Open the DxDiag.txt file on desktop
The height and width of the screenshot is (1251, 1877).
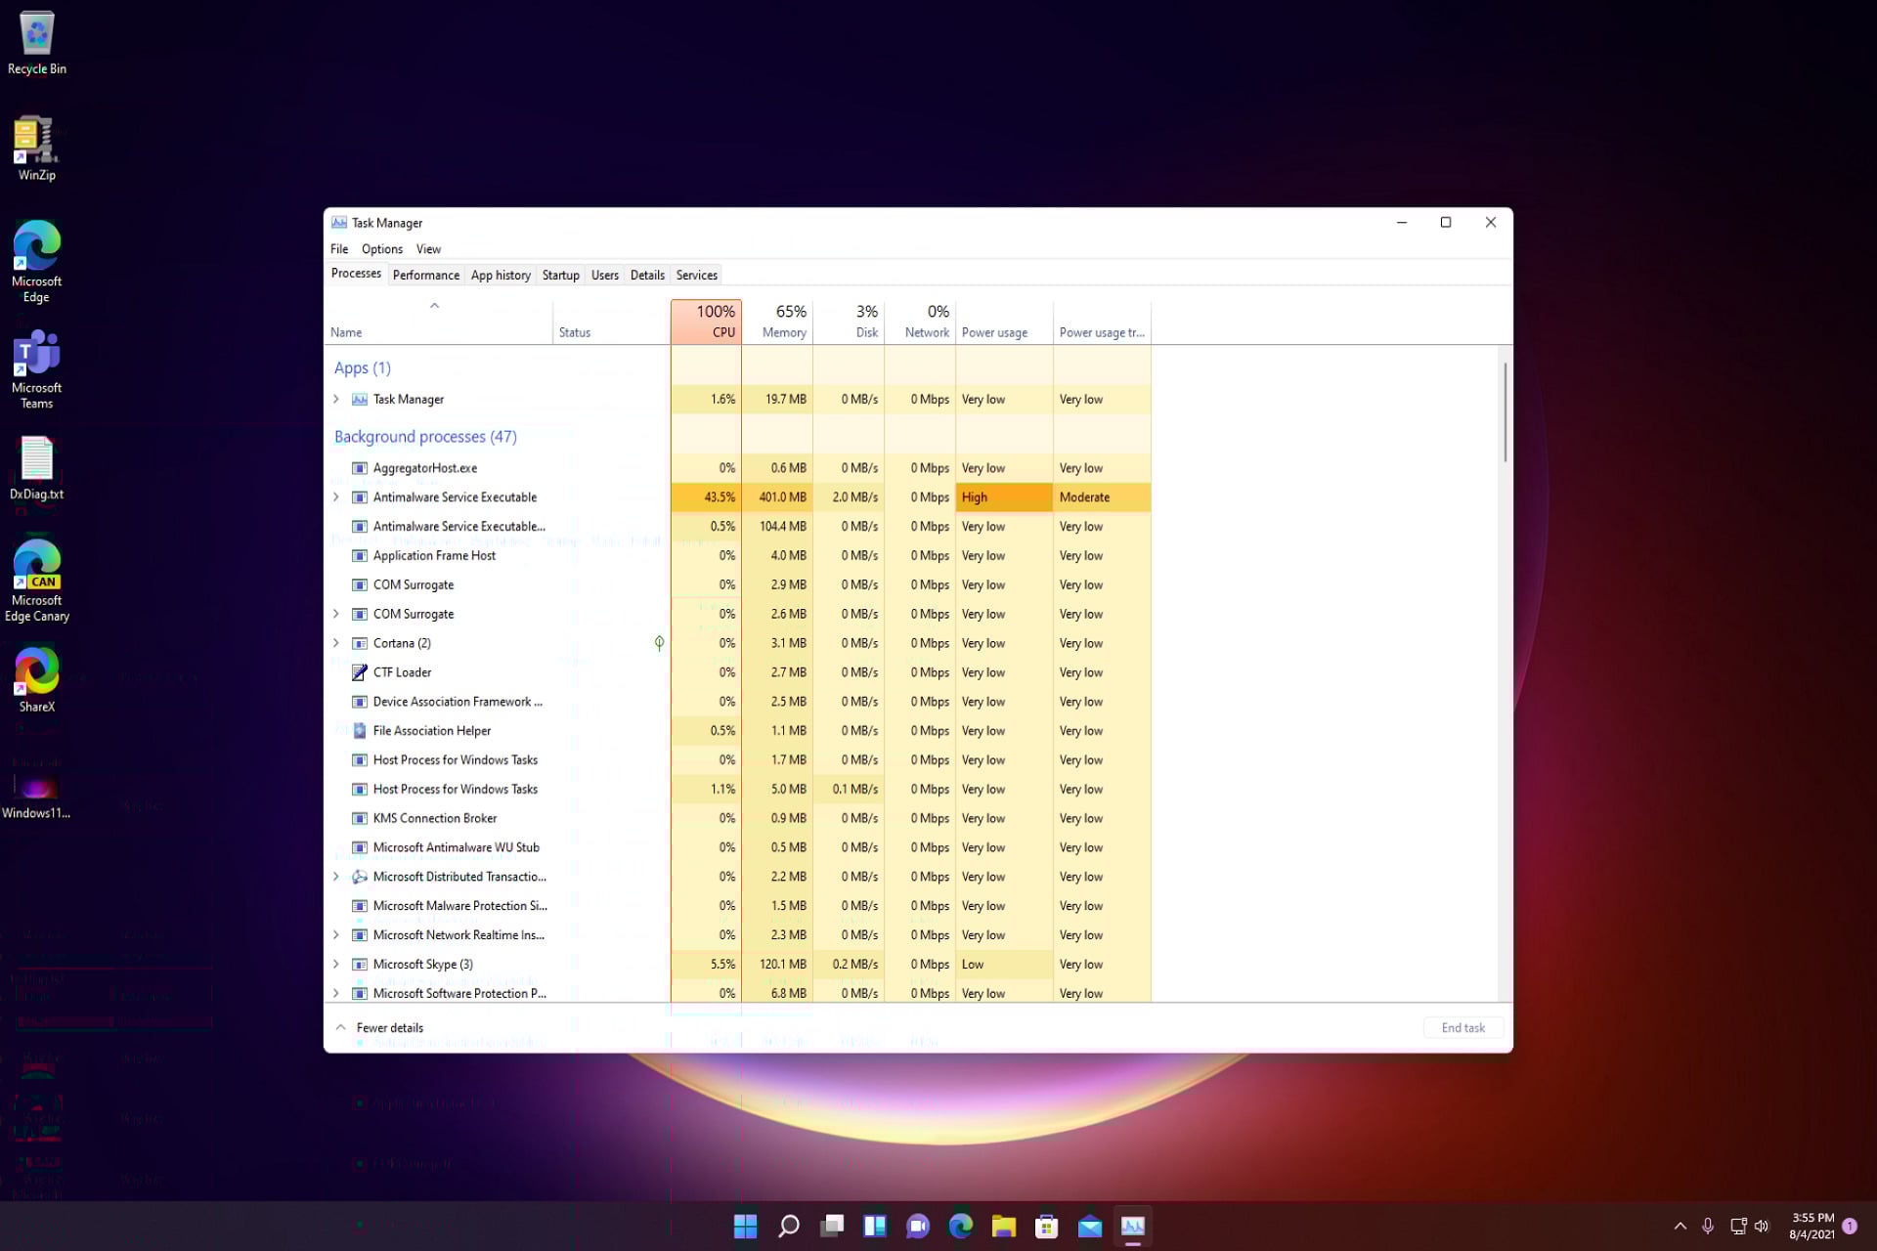click(37, 461)
